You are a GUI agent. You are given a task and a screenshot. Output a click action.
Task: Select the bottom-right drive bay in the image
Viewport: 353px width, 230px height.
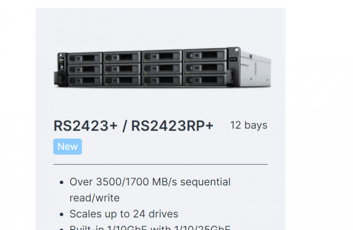[205, 80]
